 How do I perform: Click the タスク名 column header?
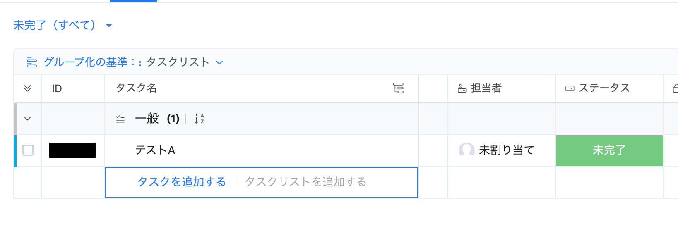pos(136,88)
